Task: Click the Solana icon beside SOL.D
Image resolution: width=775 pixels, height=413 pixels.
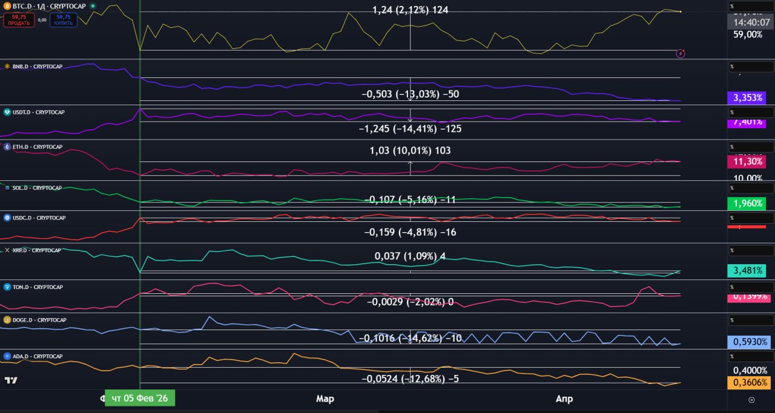Action: coord(7,188)
